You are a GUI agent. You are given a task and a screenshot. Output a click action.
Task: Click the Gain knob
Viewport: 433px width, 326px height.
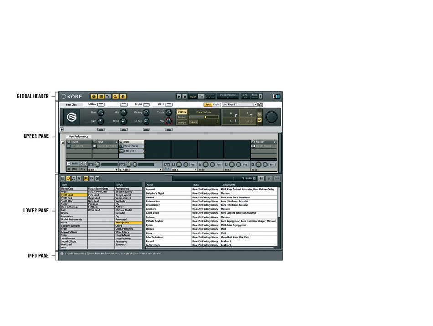coord(101,121)
